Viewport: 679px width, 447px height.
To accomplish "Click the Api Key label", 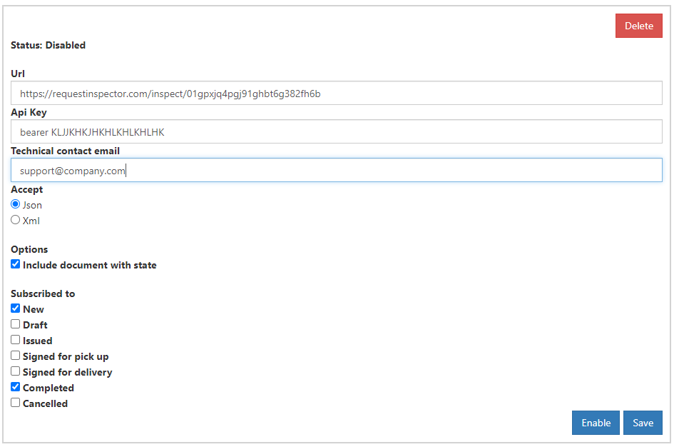I will pyautogui.click(x=29, y=112).
